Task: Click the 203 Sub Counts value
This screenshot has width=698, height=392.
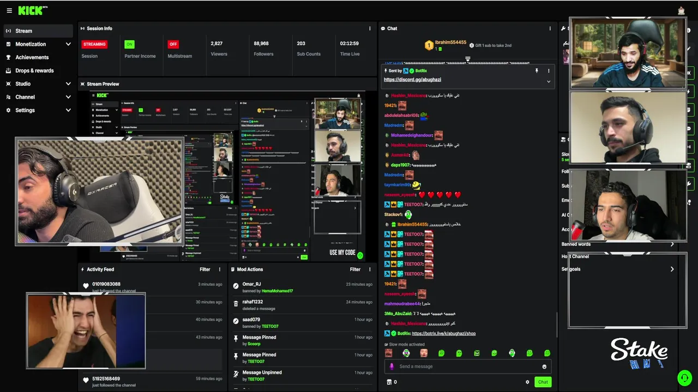Action: (x=301, y=44)
